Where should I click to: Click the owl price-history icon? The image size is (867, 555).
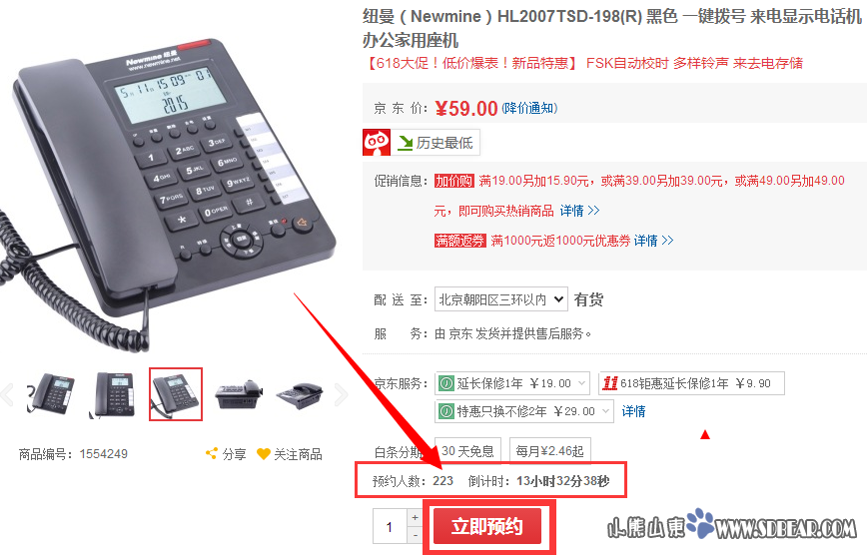[x=377, y=143]
